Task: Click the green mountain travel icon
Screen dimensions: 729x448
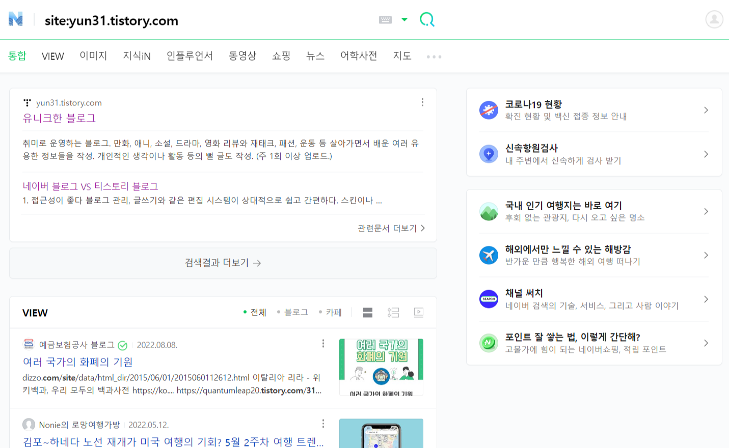Action: click(489, 211)
